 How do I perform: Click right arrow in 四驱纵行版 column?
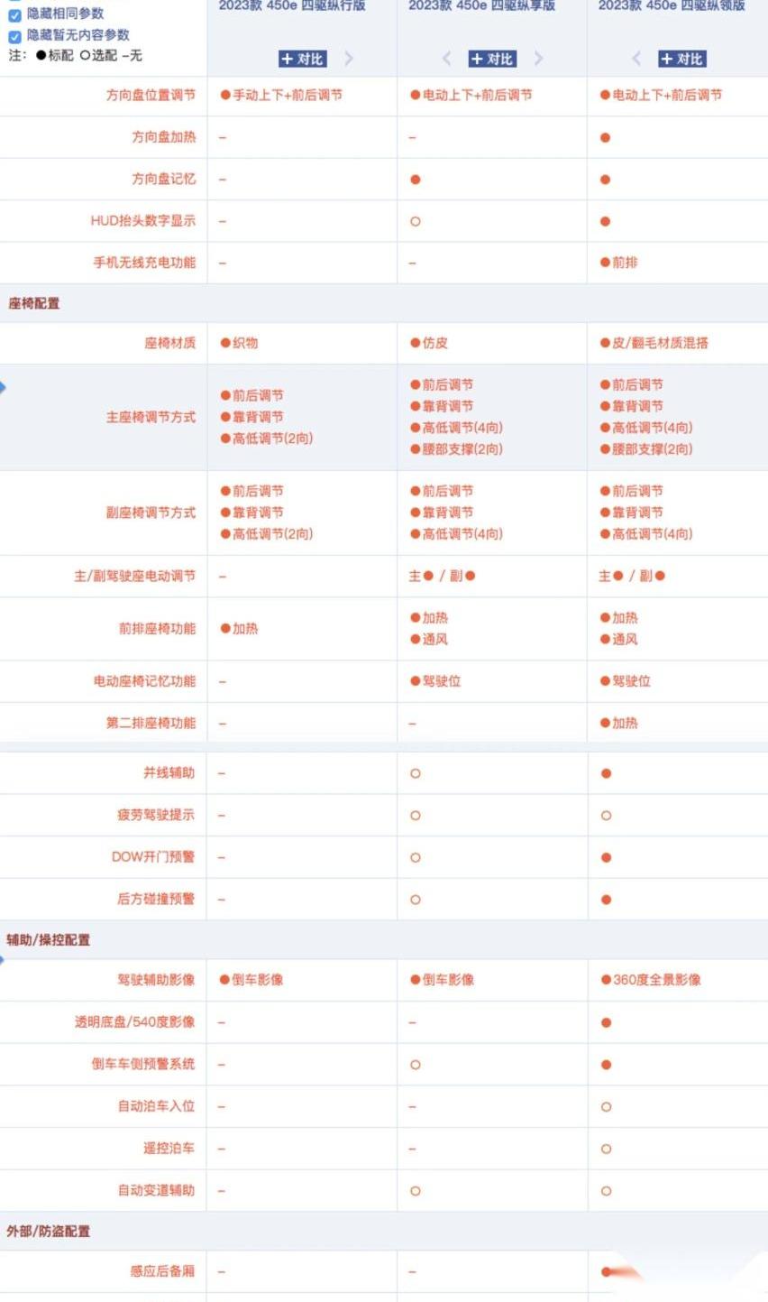click(349, 59)
